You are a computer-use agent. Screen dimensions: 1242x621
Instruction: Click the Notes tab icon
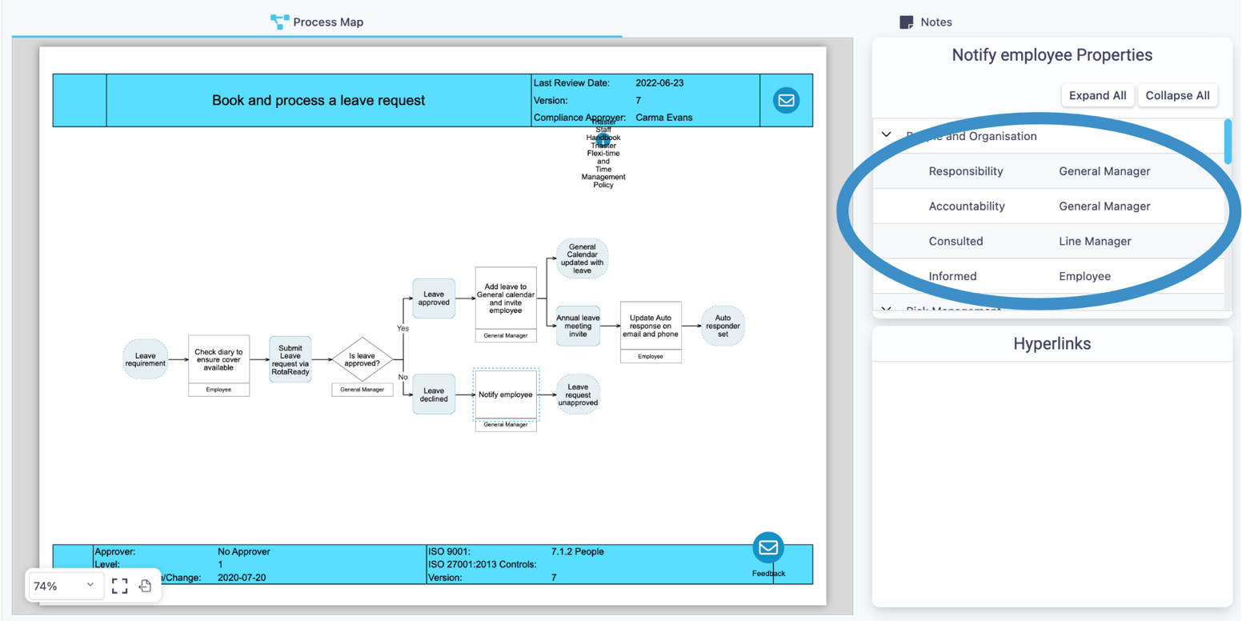coord(906,22)
